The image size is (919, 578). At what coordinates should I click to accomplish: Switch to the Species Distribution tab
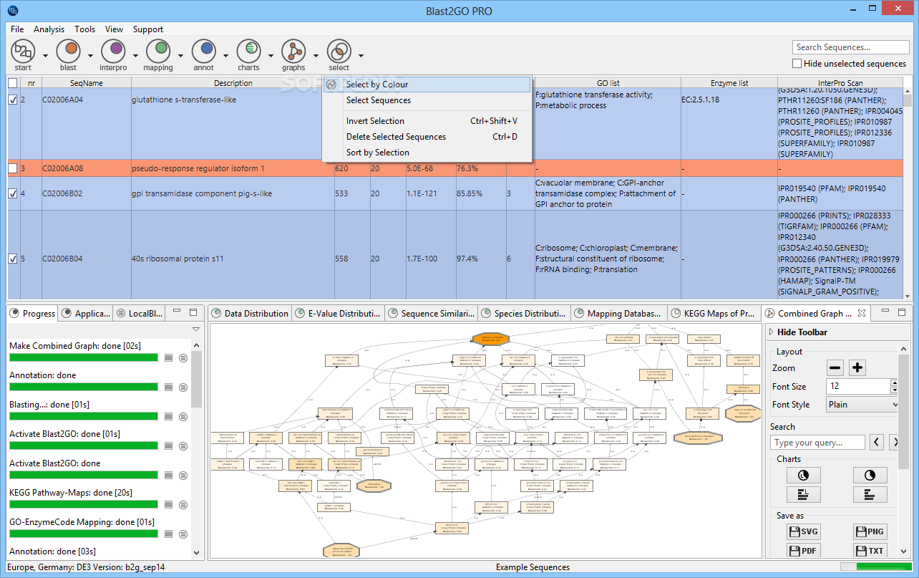(x=525, y=313)
